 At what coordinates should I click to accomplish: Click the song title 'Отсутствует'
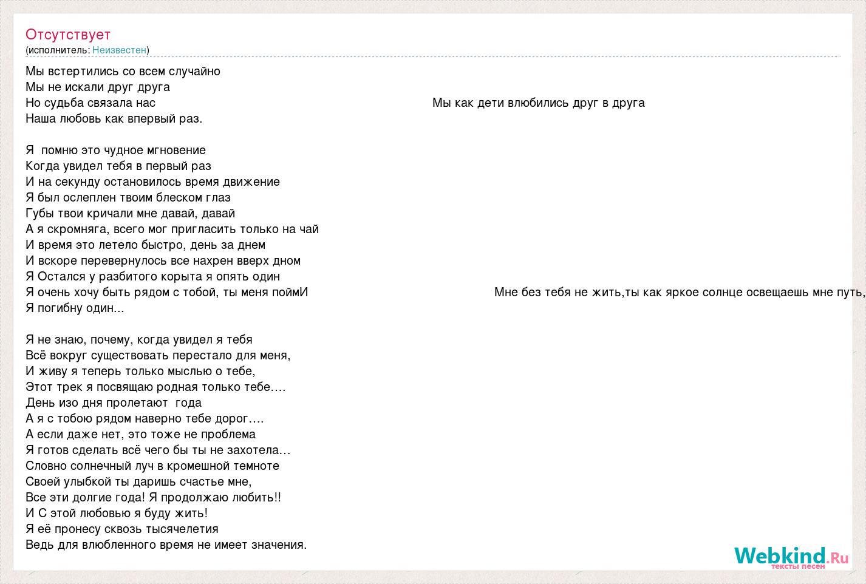tap(68, 35)
